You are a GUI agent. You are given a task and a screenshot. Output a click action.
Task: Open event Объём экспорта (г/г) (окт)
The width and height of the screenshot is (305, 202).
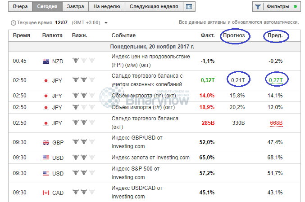point(144,96)
